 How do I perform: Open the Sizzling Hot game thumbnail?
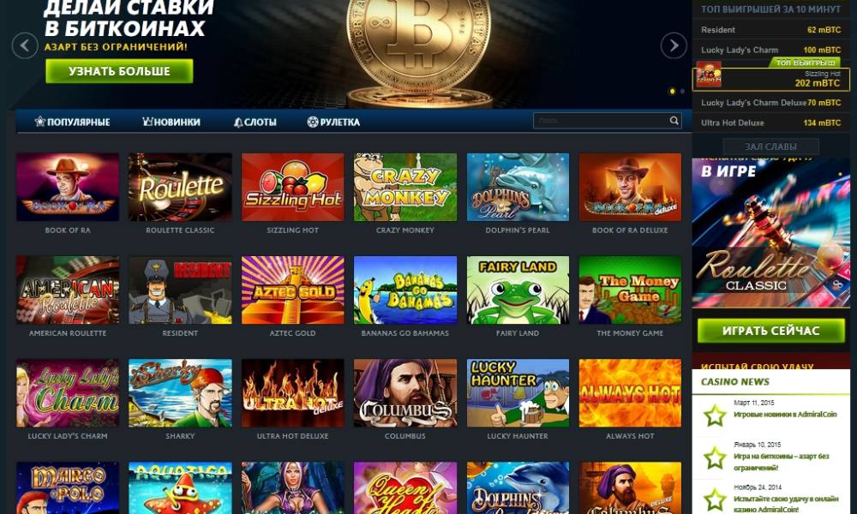[292, 187]
